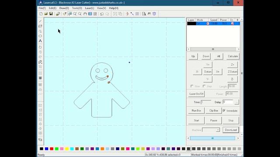Pick the bright green color swatch

pyautogui.click(x=56, y=149)
